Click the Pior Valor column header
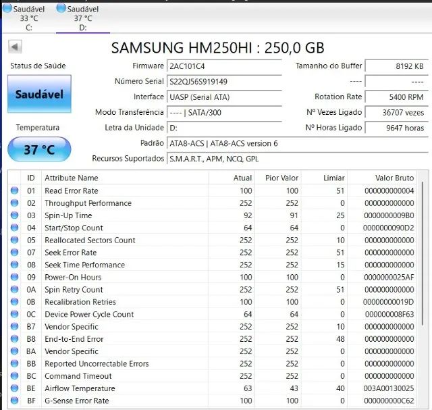 pyautogui.click(x=278, y=178)
